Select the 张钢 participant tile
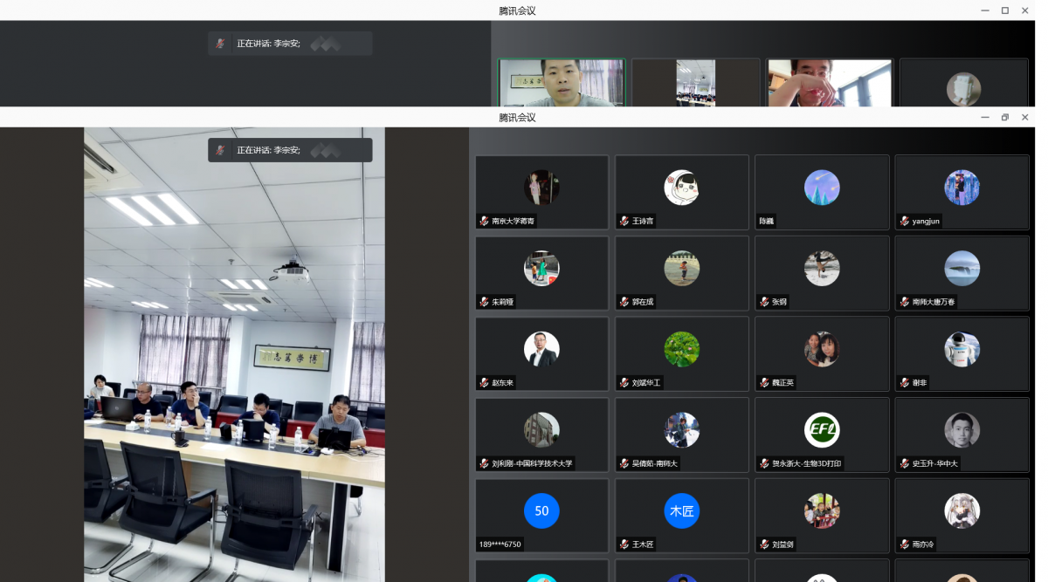This screenshot has height=582, width=1048. [x=822, y=273]
